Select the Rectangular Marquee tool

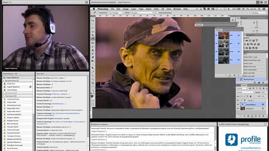[x=93, y=24]
